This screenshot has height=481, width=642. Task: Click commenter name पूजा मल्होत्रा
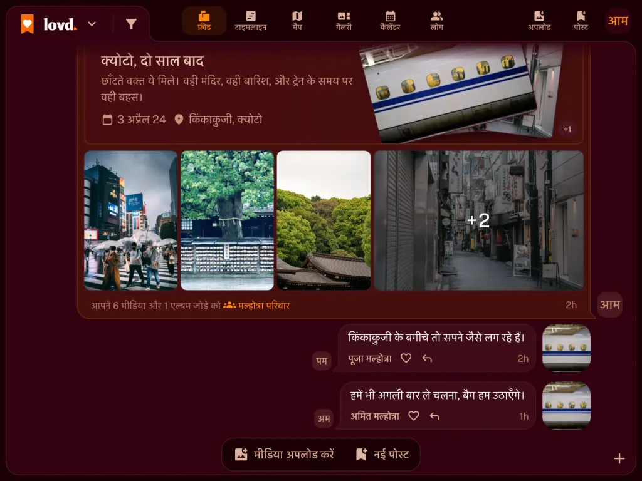(x=370, y=359)
